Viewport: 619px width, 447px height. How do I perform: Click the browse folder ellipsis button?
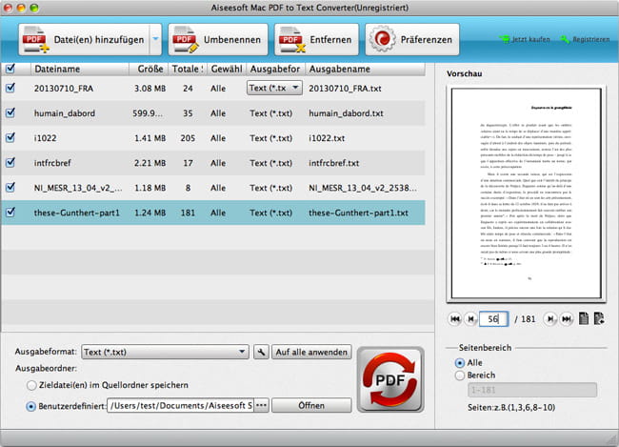tap(261, 405)
